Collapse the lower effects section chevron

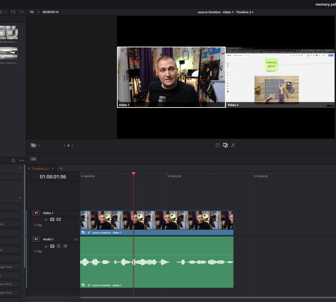[x=20, y=198]
